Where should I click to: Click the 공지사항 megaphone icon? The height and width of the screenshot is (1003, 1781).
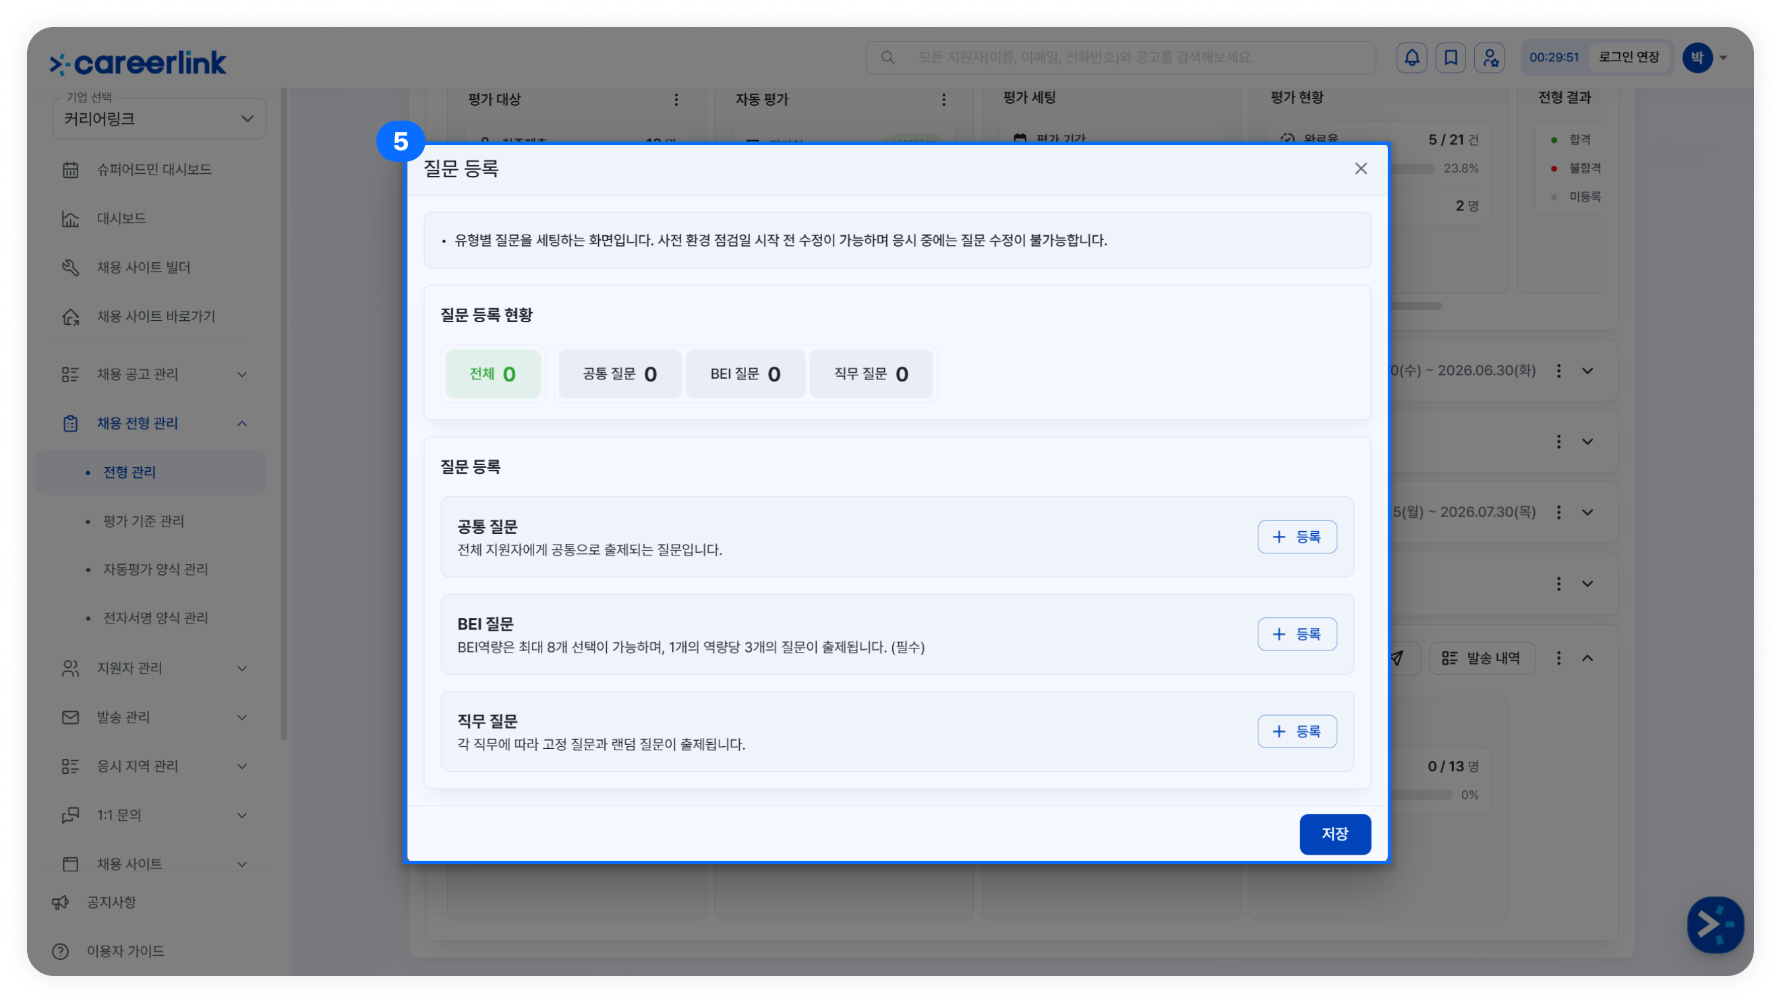[60, 902]
